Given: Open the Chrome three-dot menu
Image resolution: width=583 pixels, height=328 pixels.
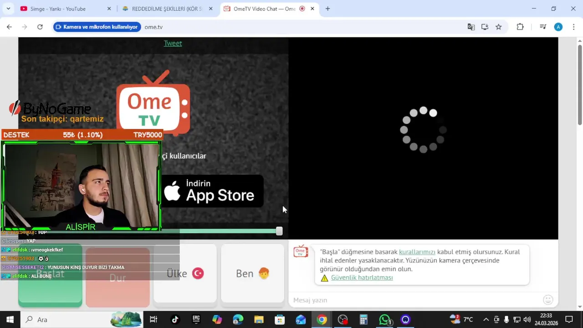Looking at the screenshot, I should pyautogui.click(x=573, y=27).
